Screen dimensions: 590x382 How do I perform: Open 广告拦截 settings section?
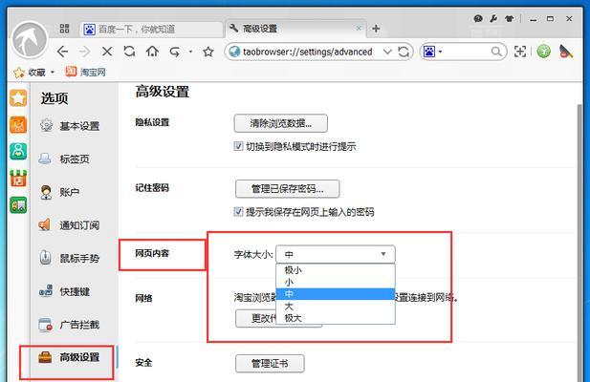70,324
